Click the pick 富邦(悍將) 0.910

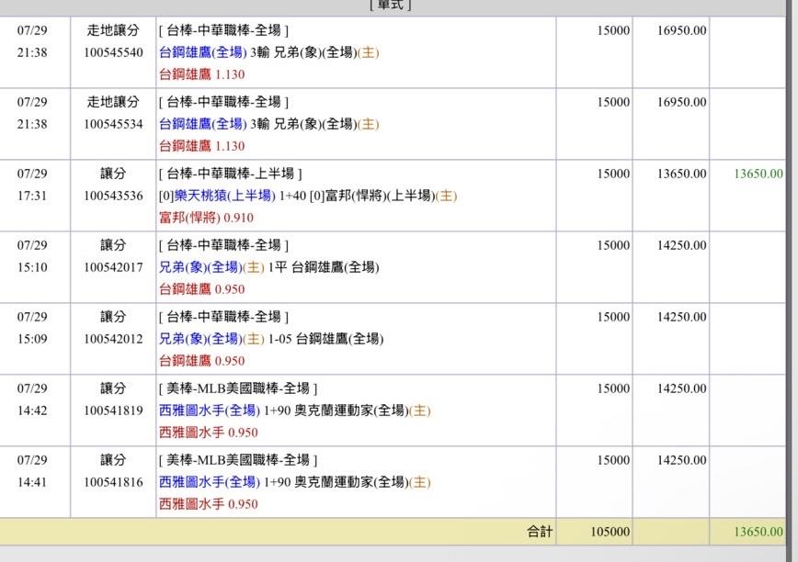click(x=206, y=218)
